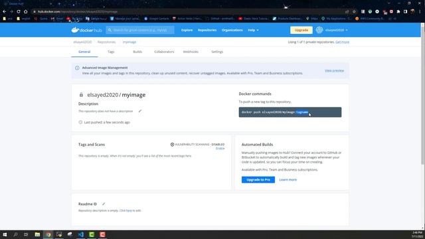Screen dimensions: 425x239
Task: Open Windows taskbar search
Action: point(15,234)
